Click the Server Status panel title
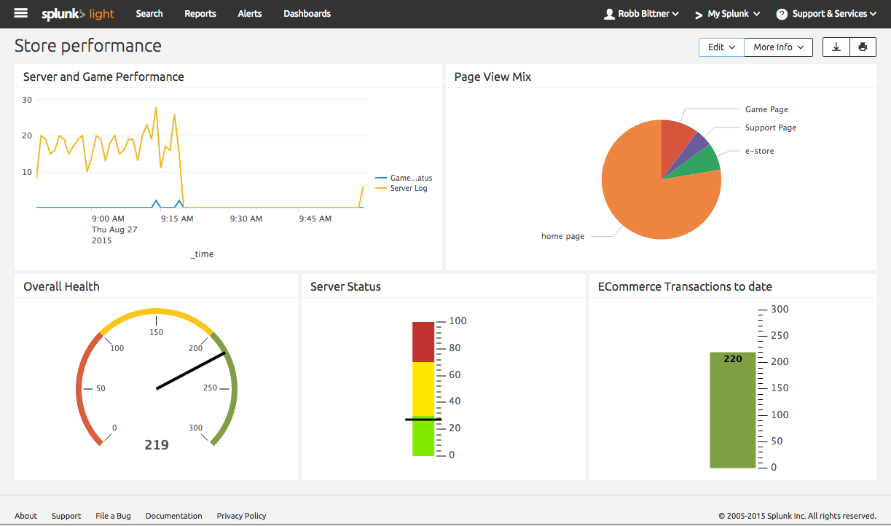The width and height of the screenshot is (891, 526). (346, 286)
